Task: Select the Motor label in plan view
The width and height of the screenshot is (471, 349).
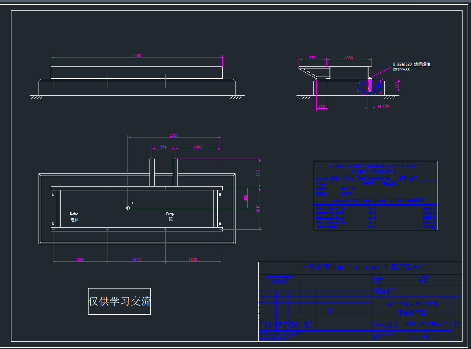Action: click(x=74, y=214)
